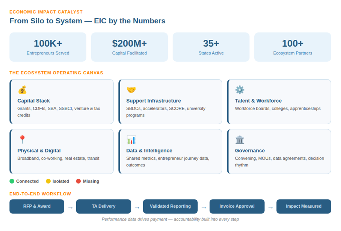Click the Invoice Approval workflow step

[x=237, y=206]
